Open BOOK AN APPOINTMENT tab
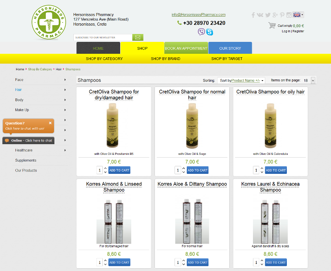The width and height of the screenshot is (331, 271). pos(186,48)
